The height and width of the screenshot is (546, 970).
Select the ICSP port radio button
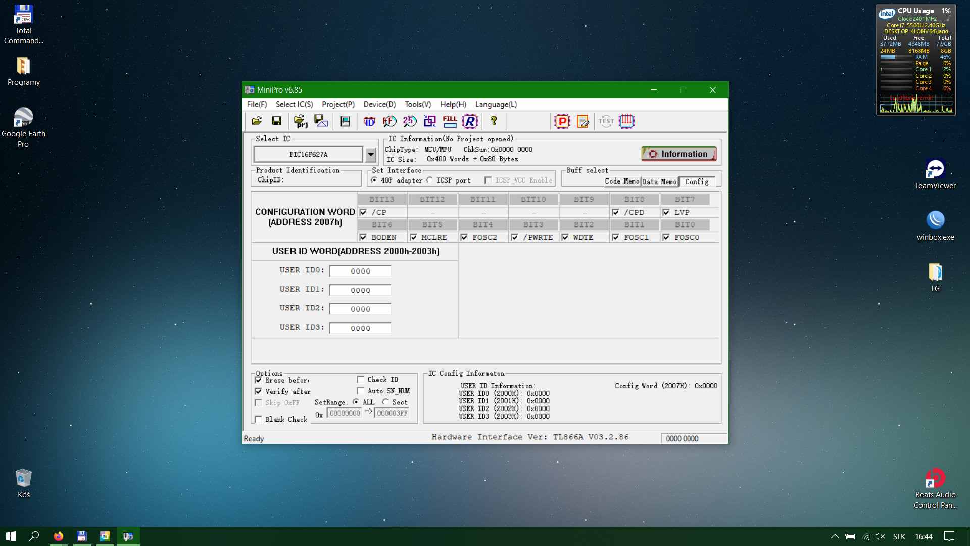point(430,180)
